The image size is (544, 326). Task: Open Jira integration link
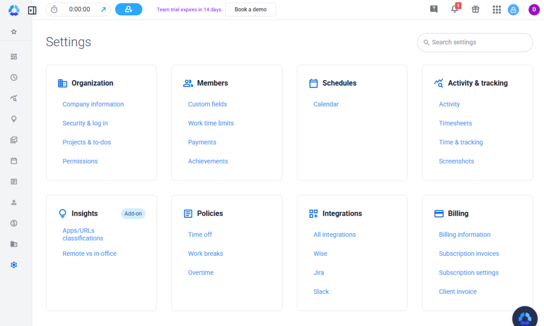pyautogui.click(x=319, y=272)
